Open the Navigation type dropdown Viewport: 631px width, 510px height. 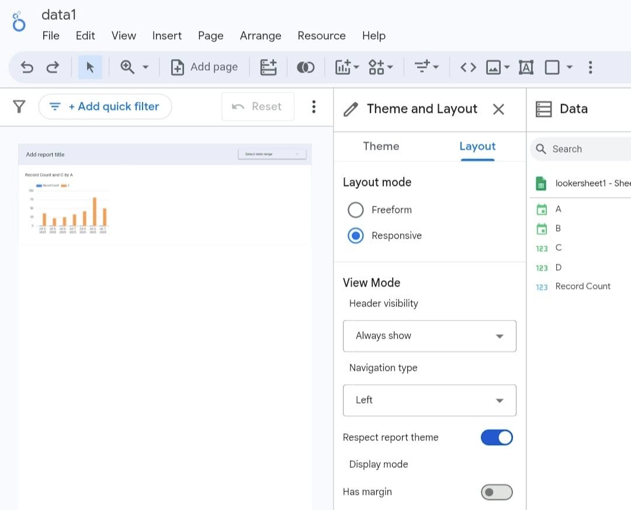[429, 400]
